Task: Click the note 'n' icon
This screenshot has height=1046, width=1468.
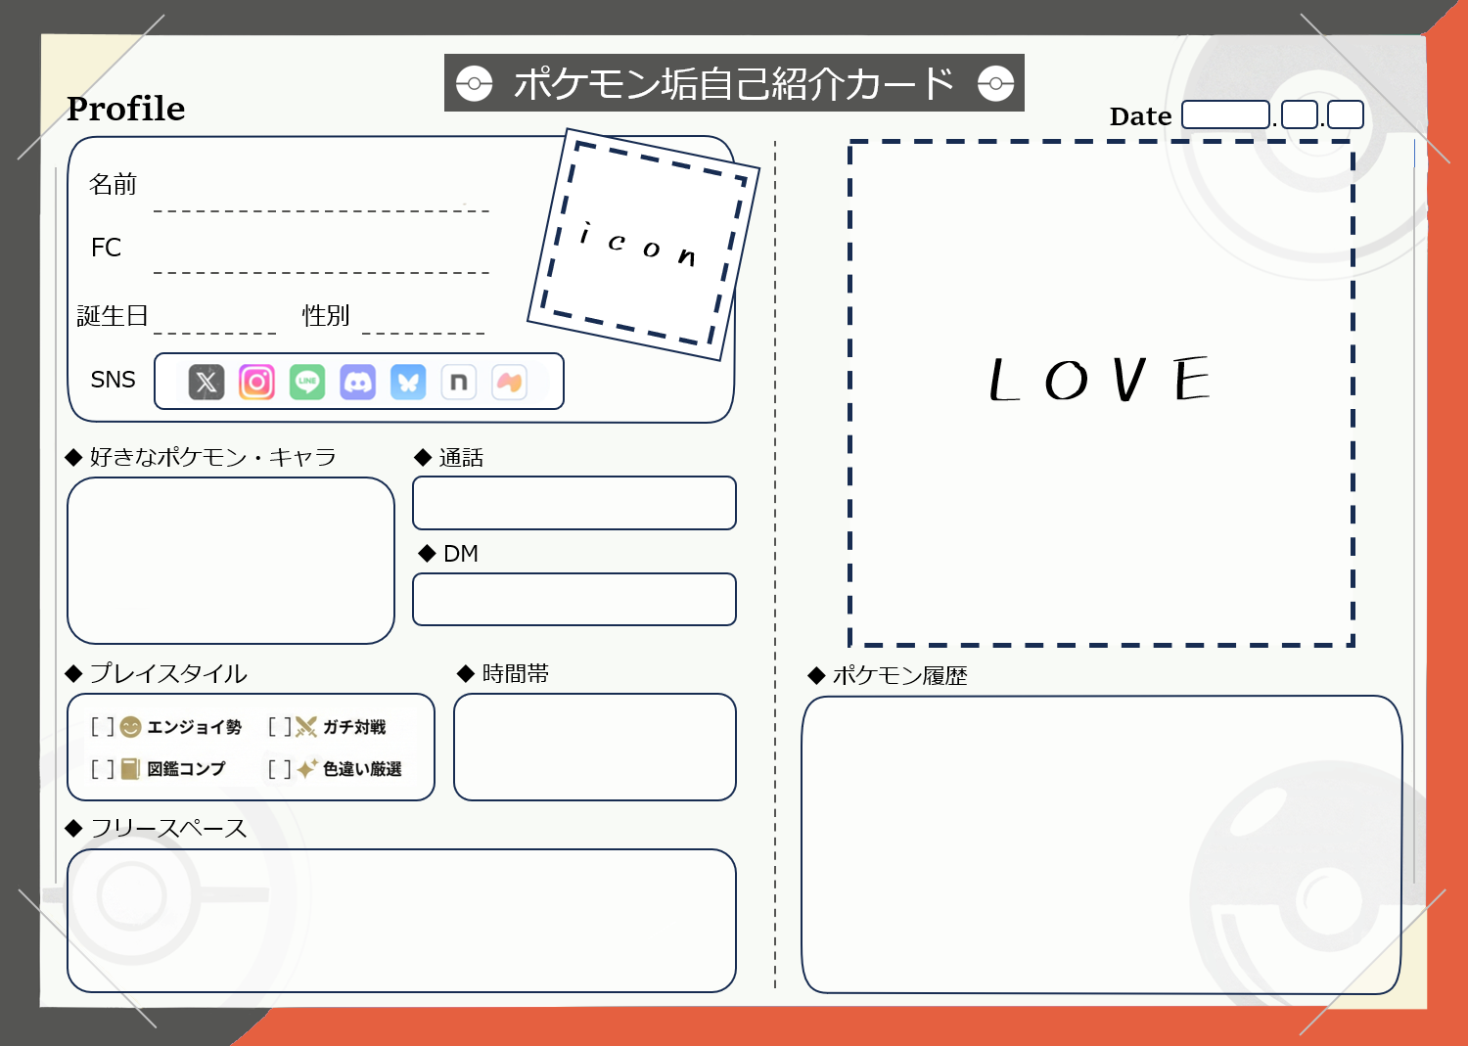Action: coord(459,382)
